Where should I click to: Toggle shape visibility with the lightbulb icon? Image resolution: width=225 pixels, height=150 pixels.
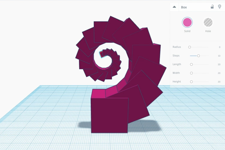pos(219,7)
